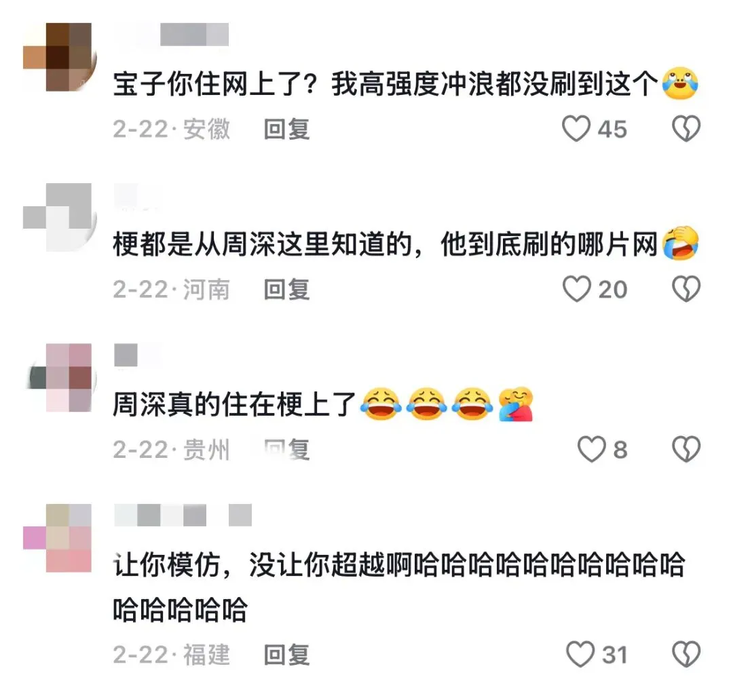Dislike the Anhui comment via broken heart
The height and width of the screenshot is (694, 733).
[x=685, y=128]
